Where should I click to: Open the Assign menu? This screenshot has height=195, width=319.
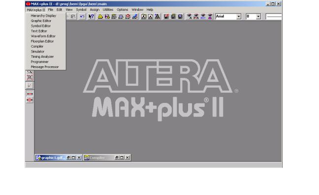pyautogui.click(x=95, y=9)
